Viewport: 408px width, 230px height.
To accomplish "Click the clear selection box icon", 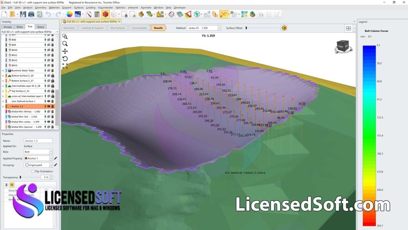I will coord(133,14).
